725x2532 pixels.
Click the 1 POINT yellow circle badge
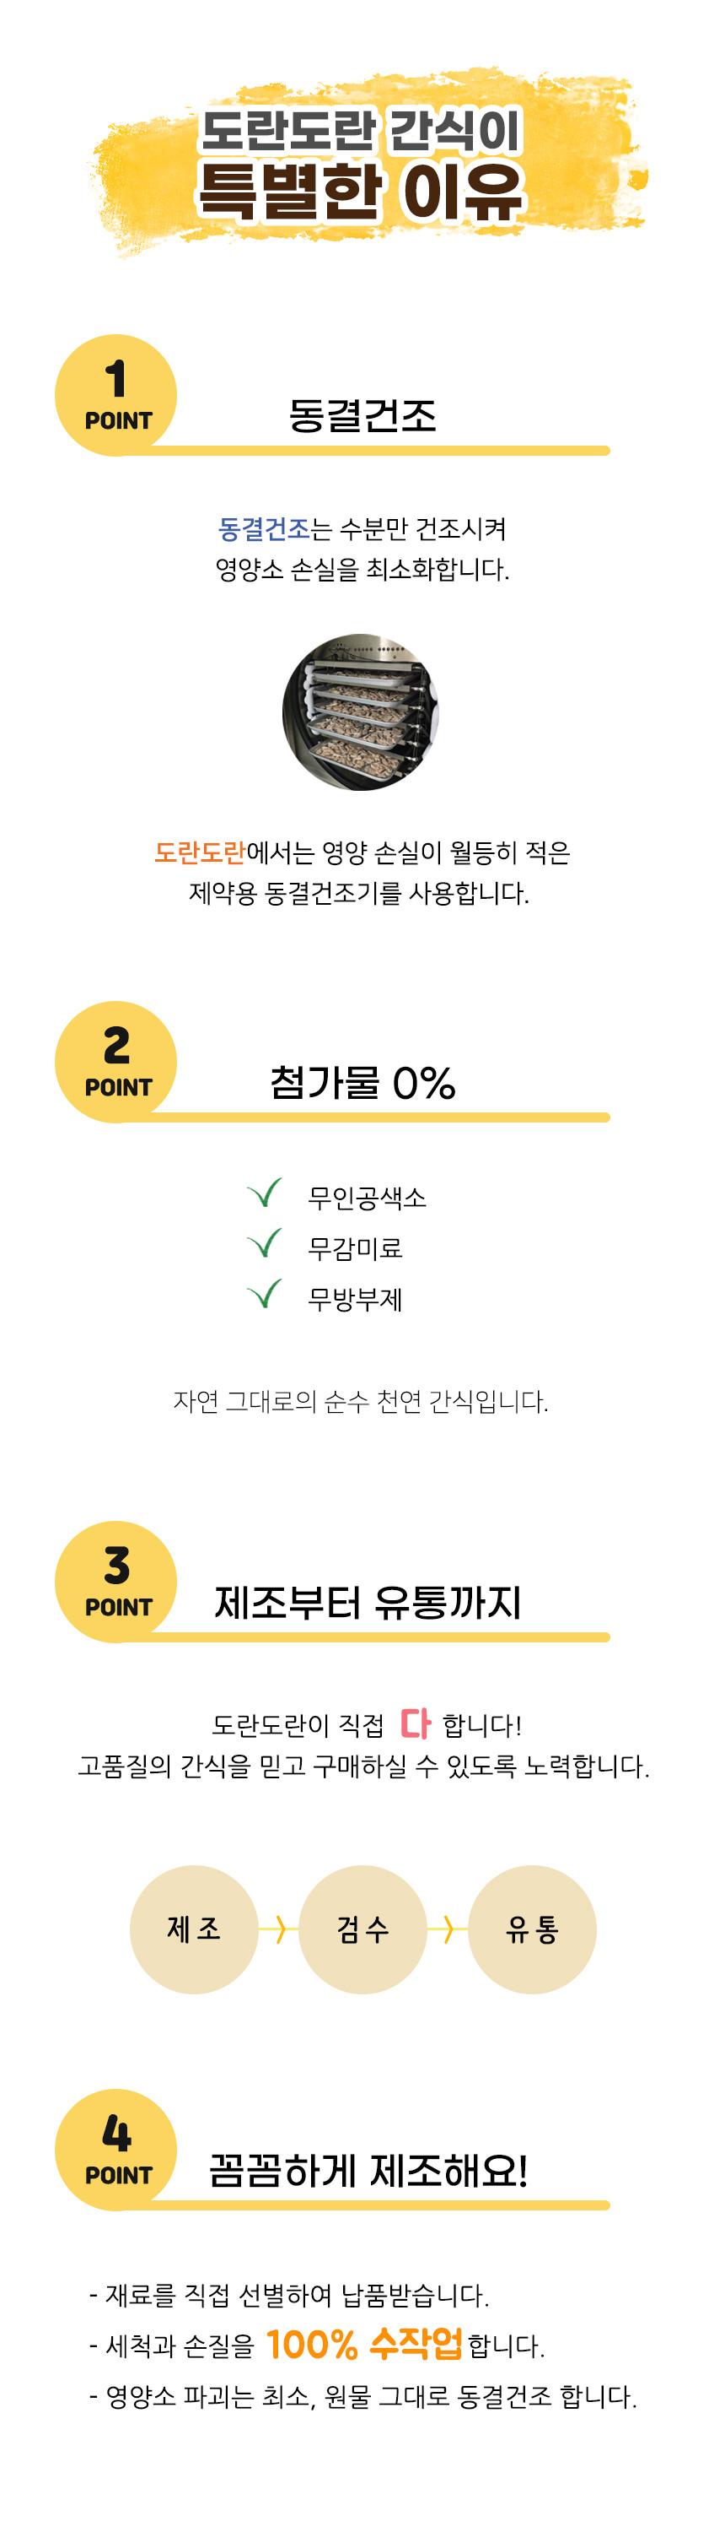point(116,395)
